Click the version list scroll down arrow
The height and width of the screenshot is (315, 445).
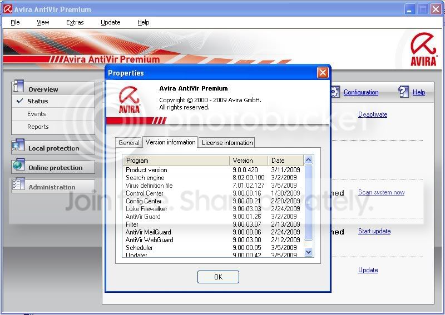pyautogui.click(x=308, y=252)
